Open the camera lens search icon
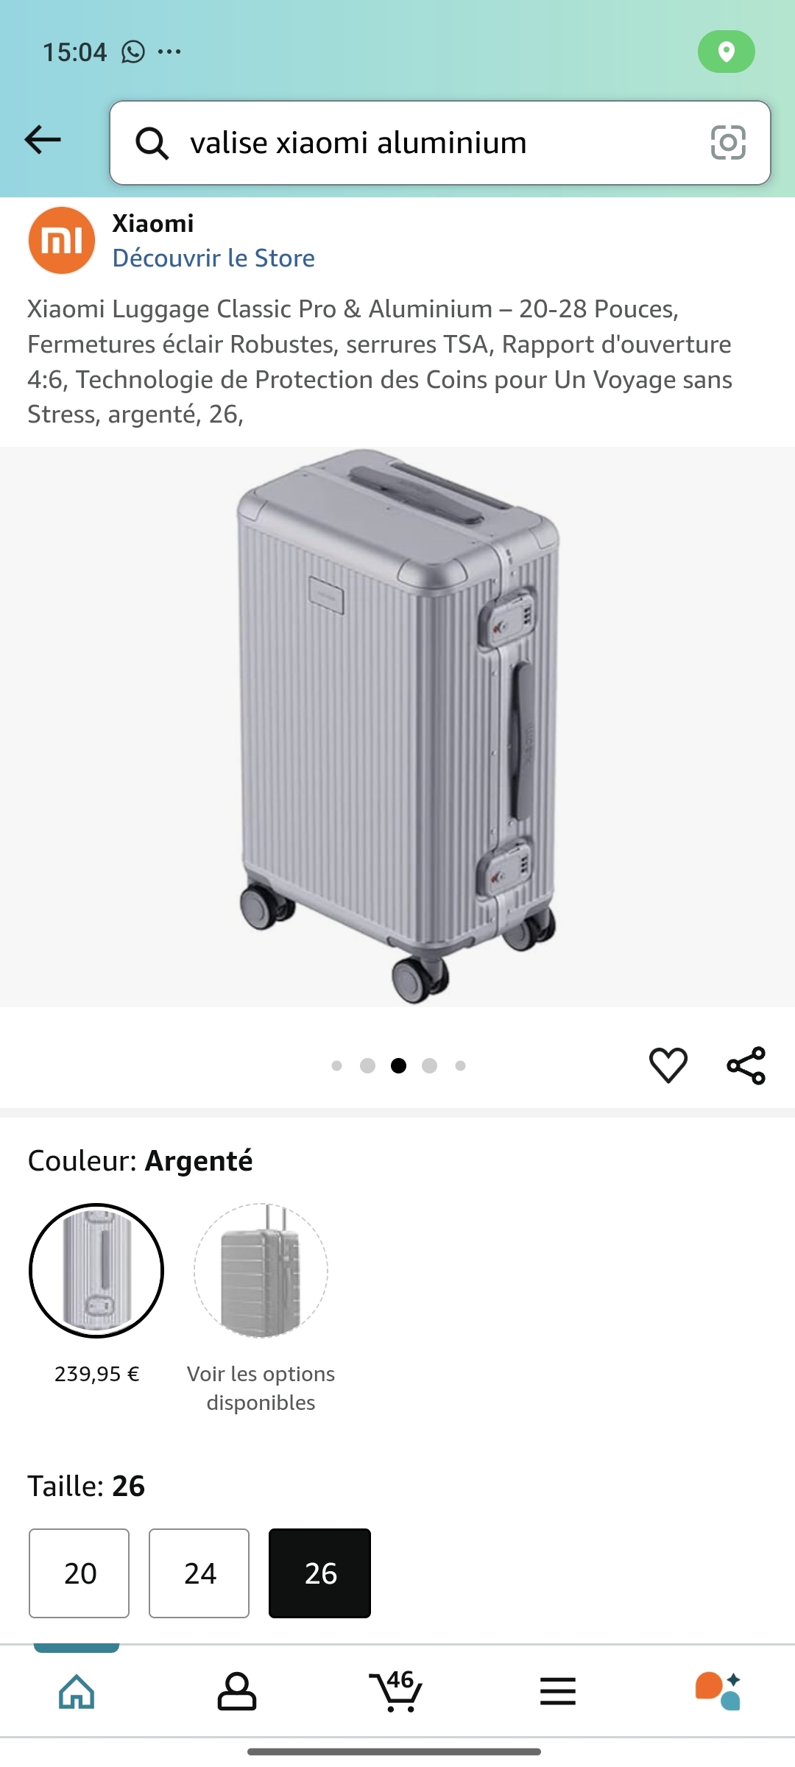The image size is (795, 1767). (728, 142)
